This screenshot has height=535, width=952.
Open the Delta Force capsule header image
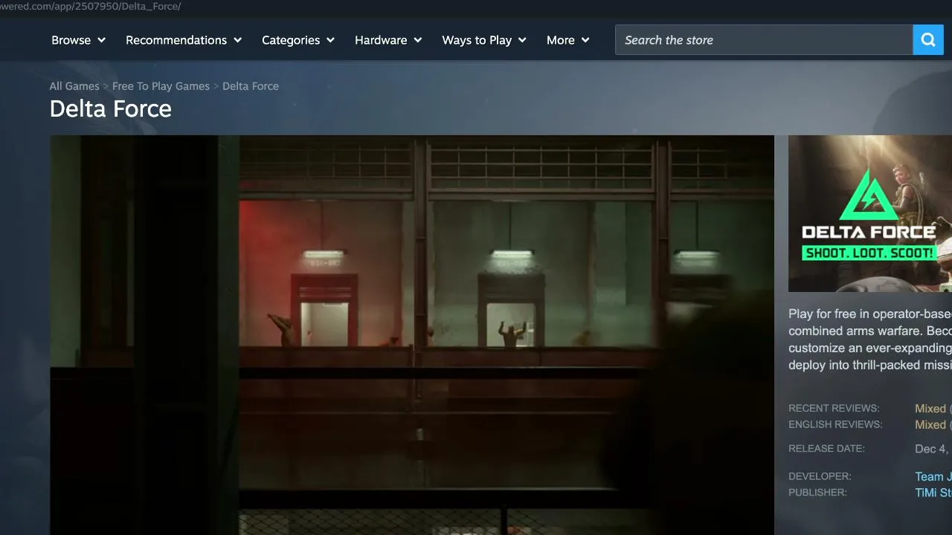(x=870, y=213)
